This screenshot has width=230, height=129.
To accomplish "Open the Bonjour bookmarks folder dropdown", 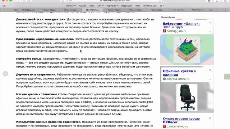I will tap(71, 6).
